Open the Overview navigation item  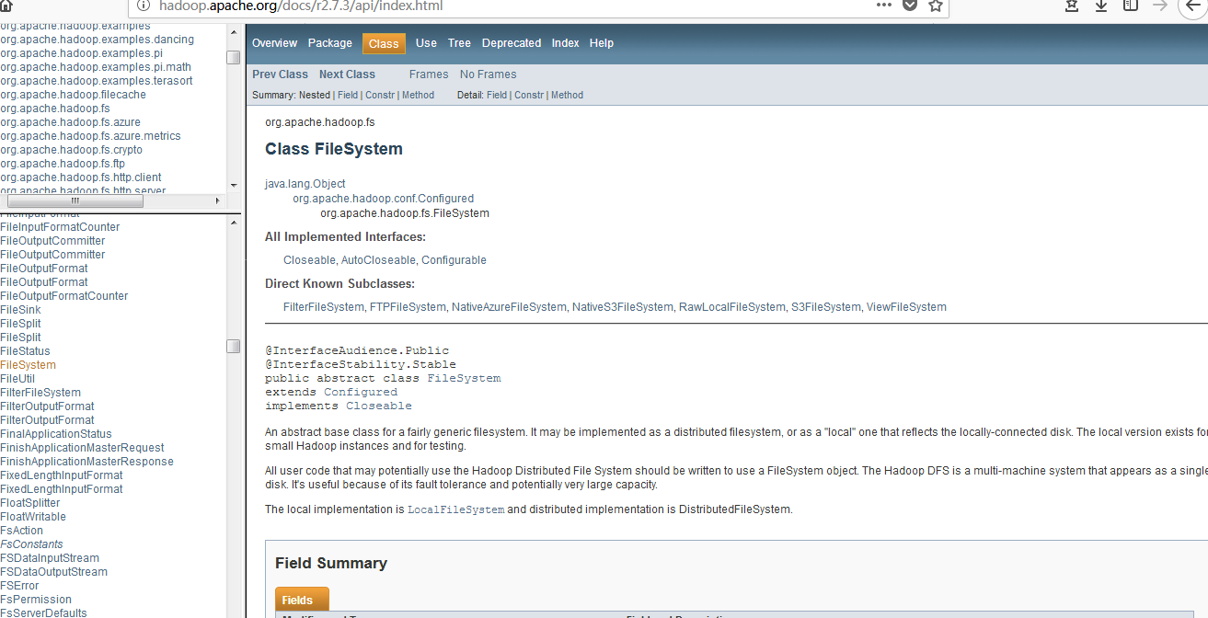(x=274, y=43)
